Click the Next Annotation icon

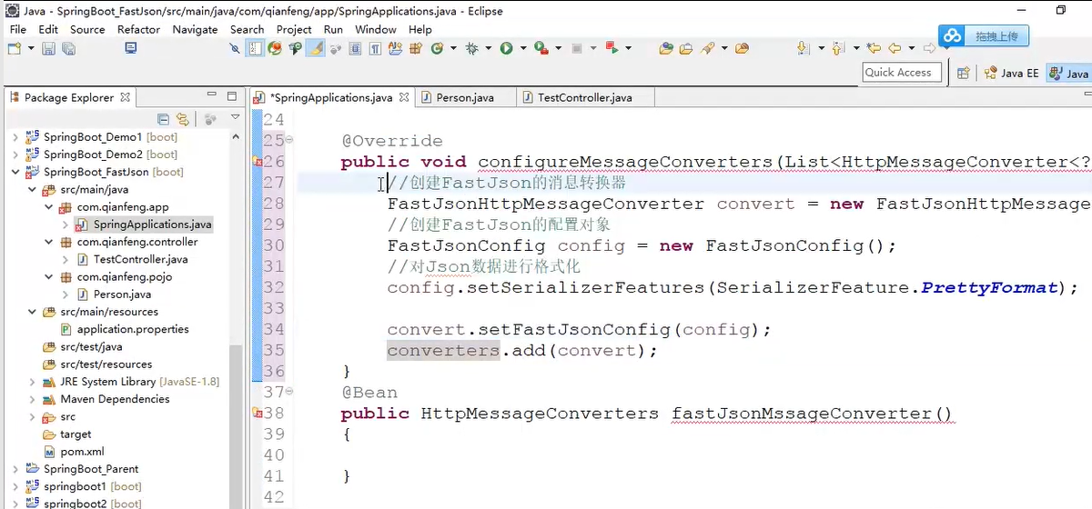[x=804, y=48]
